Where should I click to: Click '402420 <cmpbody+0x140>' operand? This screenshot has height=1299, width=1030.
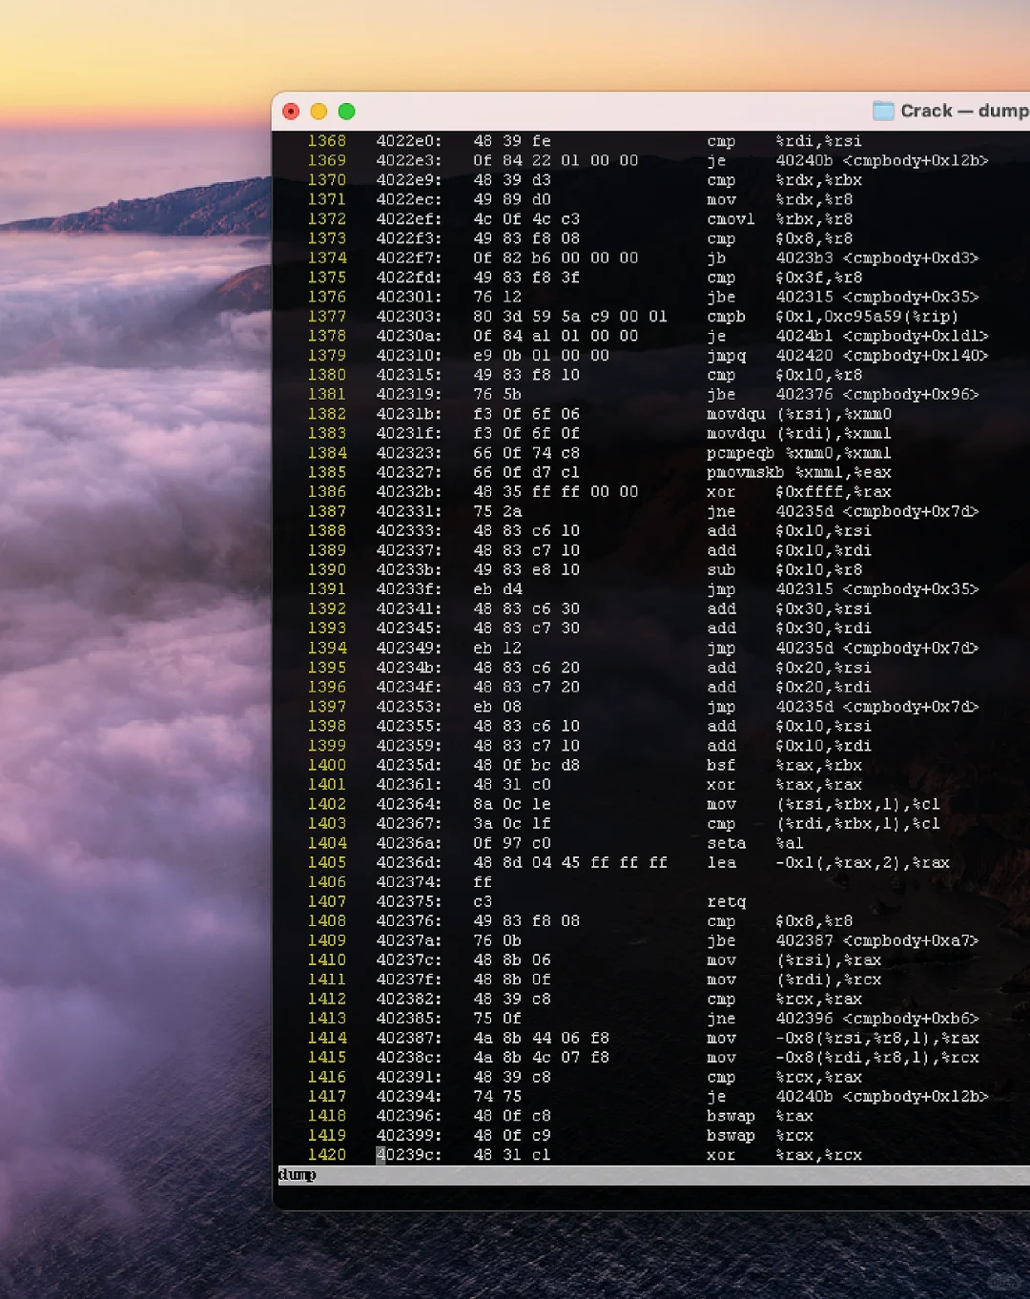tap(882, 356)
